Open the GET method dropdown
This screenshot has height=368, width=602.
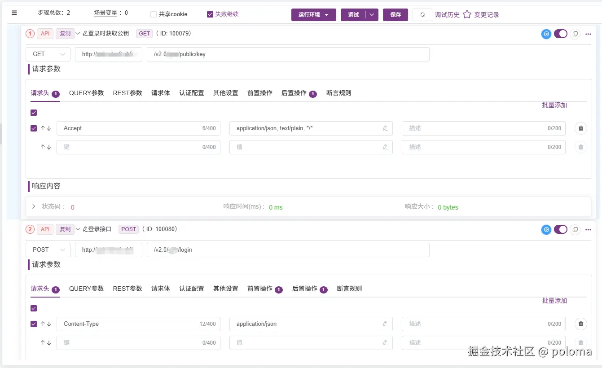[x=48, y=54]
